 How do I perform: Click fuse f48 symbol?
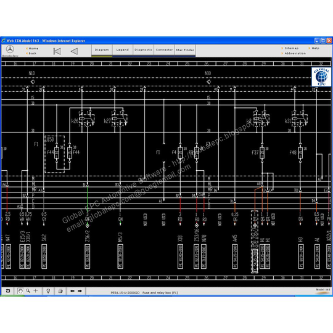tap(300, 152)
